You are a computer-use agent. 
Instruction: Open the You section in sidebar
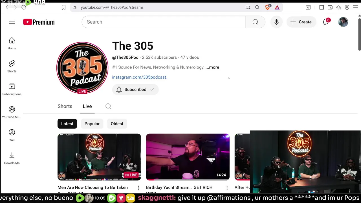(12, 135)
